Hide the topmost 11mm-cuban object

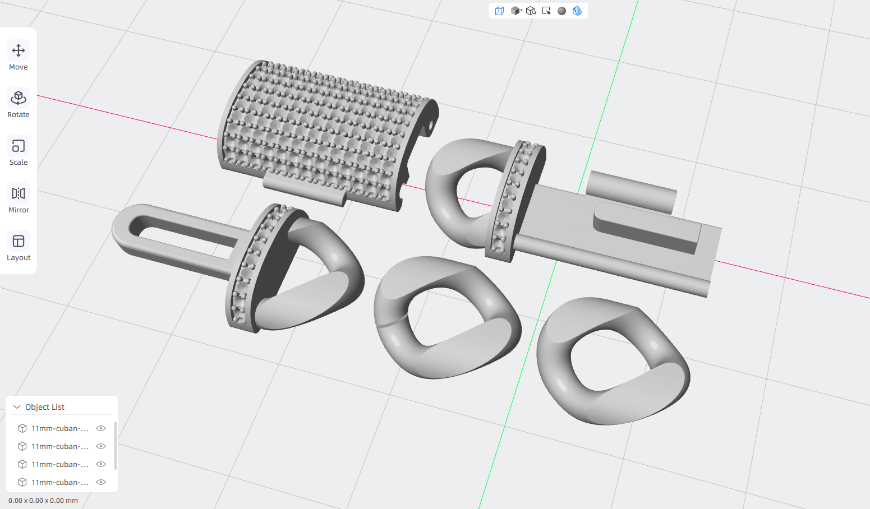click(101, 428)
